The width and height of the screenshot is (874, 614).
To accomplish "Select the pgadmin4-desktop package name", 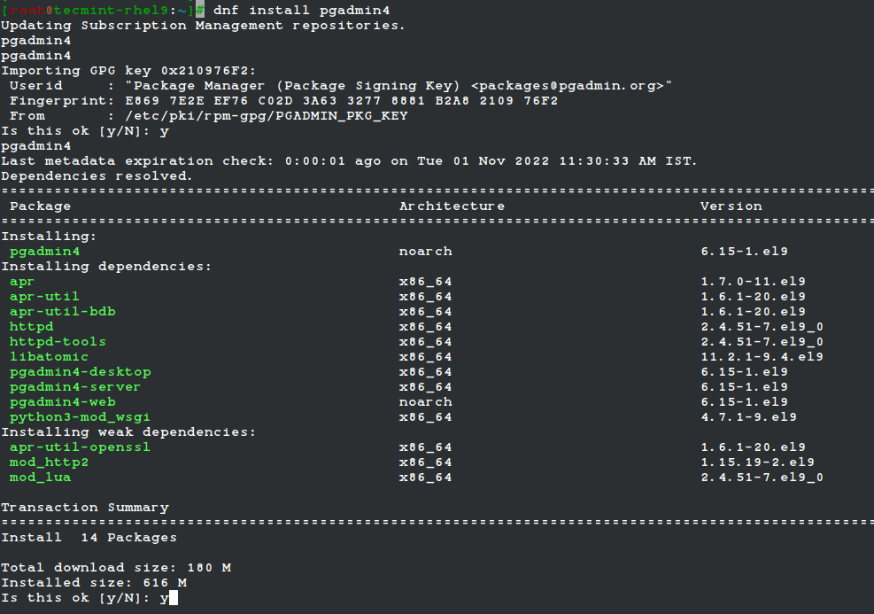I will pyautogui.click(x=80, y=372).
